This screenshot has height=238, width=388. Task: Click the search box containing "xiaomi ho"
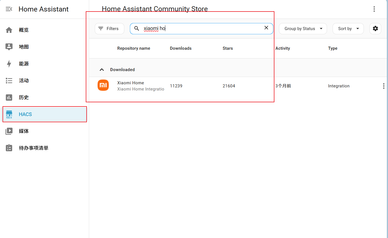(201, 29)
